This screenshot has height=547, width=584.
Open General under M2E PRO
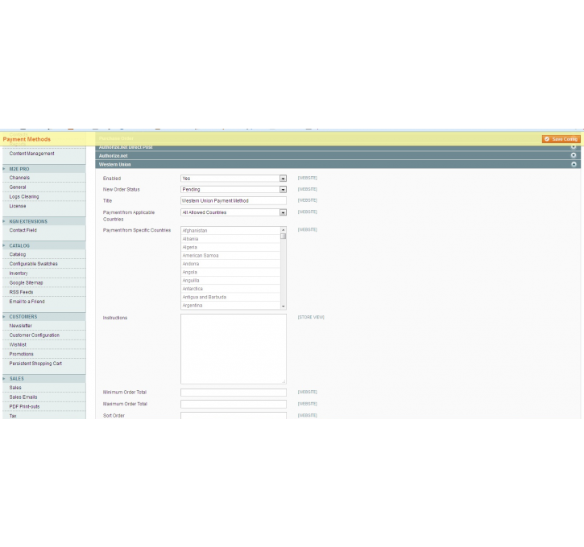[18, 187]
